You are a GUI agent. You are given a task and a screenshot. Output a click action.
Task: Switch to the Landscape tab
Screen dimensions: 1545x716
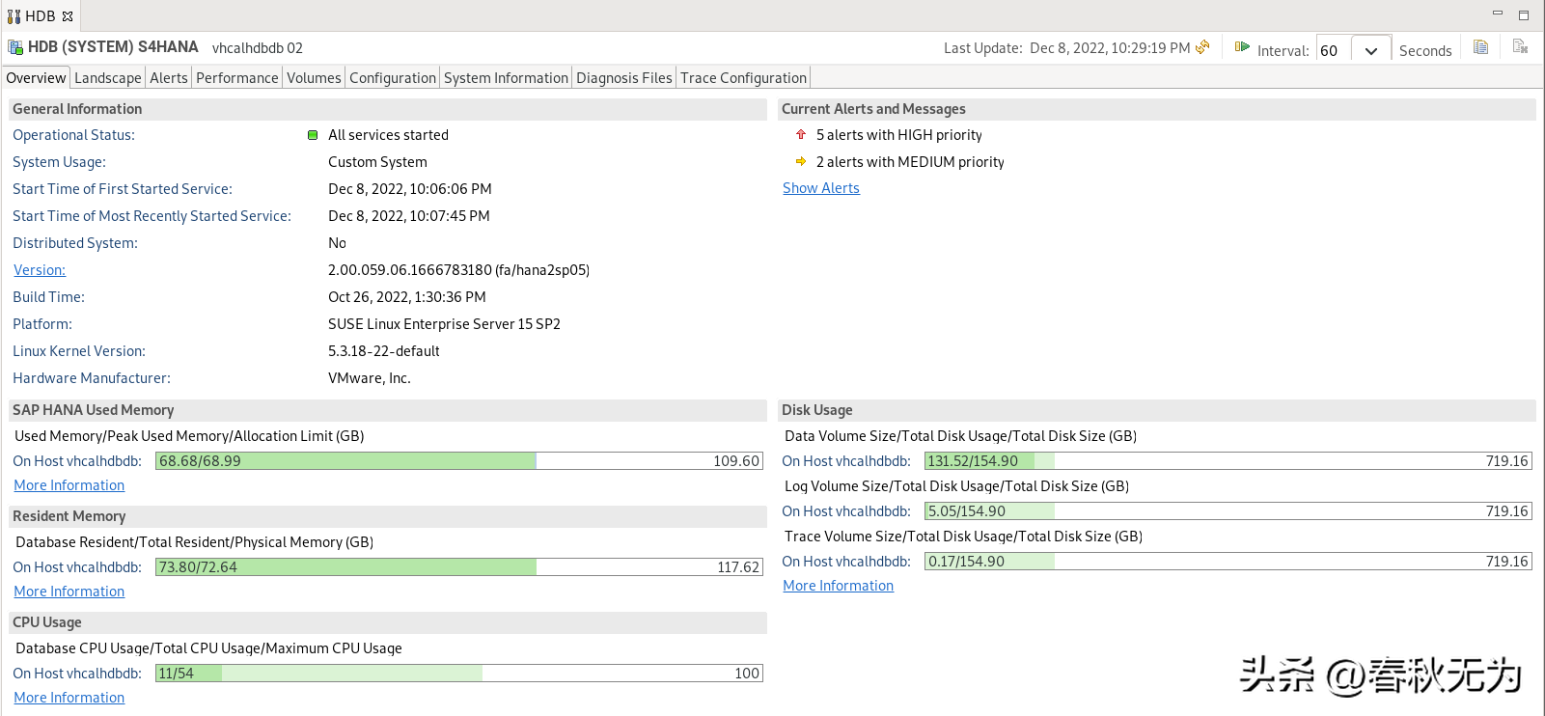(107, 78)
